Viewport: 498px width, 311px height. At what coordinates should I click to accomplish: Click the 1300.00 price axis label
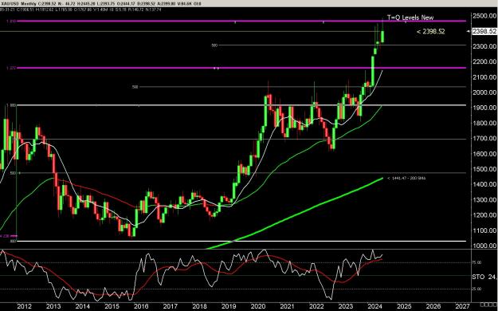tap(484, 199)
